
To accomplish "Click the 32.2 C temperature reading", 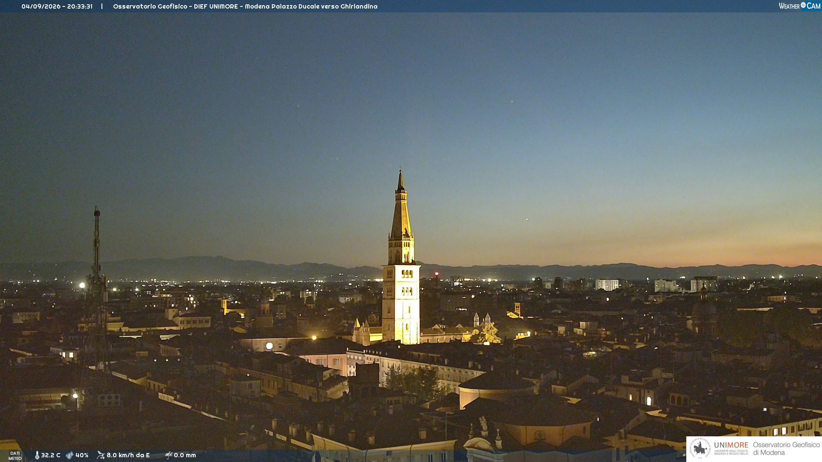I will pyautogui.click(x=51, y=455).
